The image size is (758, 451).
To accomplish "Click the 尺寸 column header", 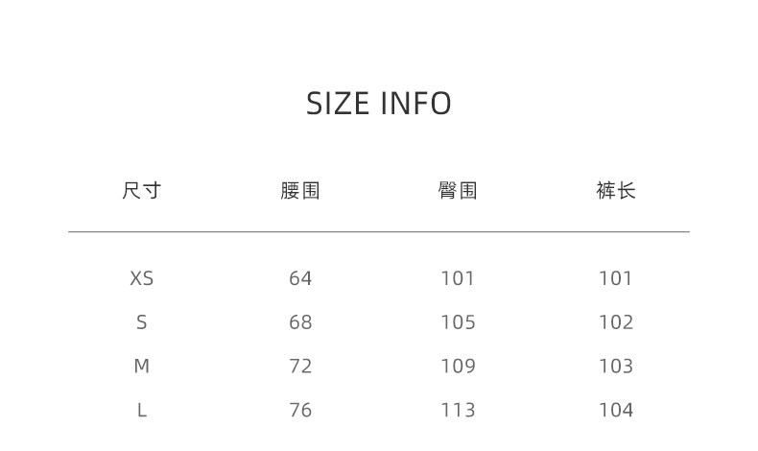I will coord(141,190).
